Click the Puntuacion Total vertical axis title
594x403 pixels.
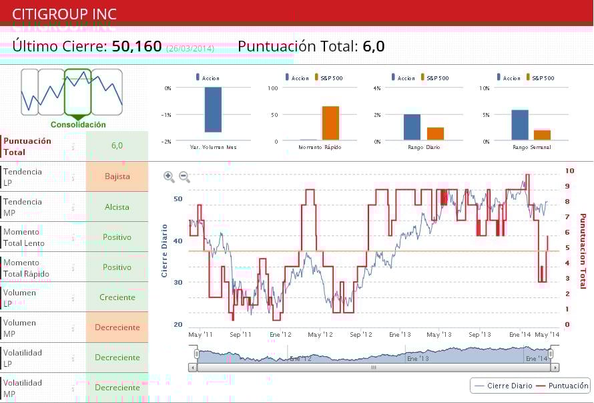(x=583, y=251)
